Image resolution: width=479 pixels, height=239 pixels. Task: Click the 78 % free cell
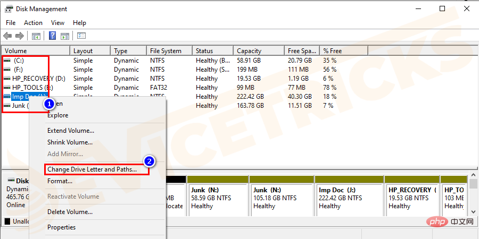[x=329, y=88]
